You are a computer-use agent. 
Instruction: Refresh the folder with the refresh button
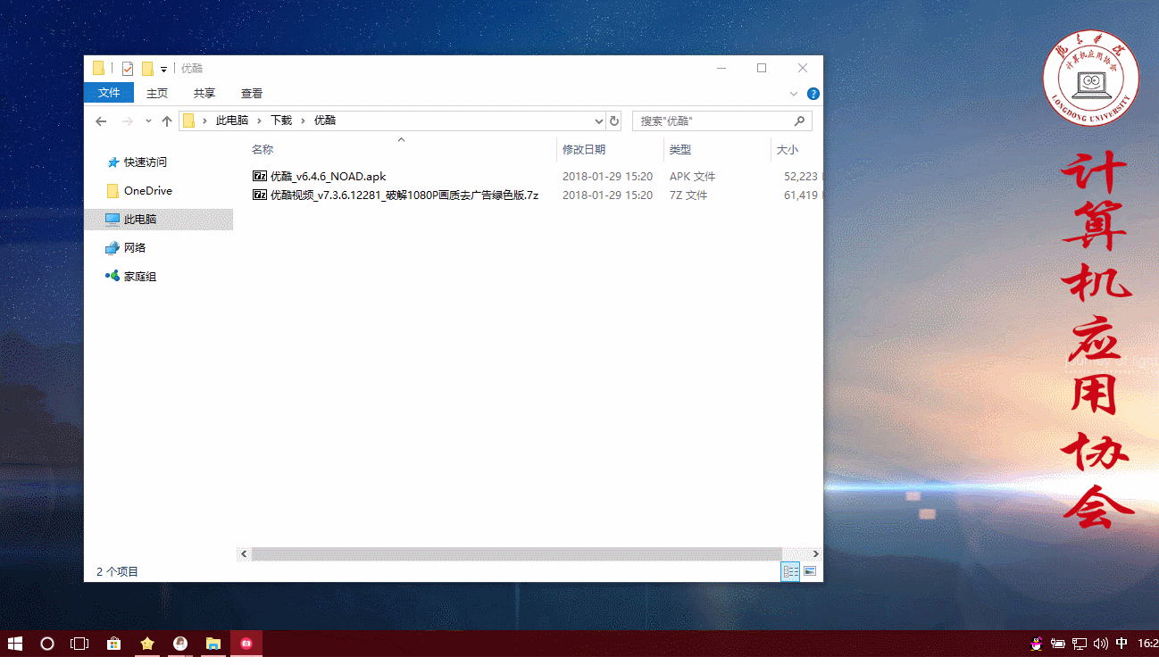click(613, 121)
